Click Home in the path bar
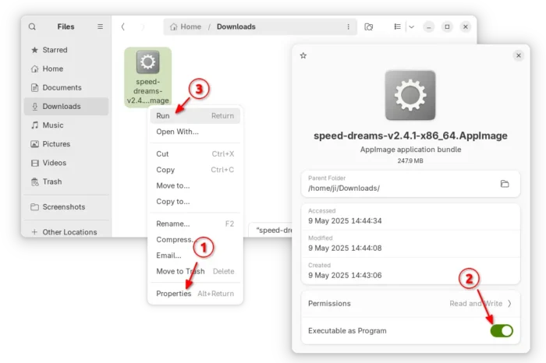Image resolution: width=546 pixels, height=363 pixels. [x=186, y=26]
